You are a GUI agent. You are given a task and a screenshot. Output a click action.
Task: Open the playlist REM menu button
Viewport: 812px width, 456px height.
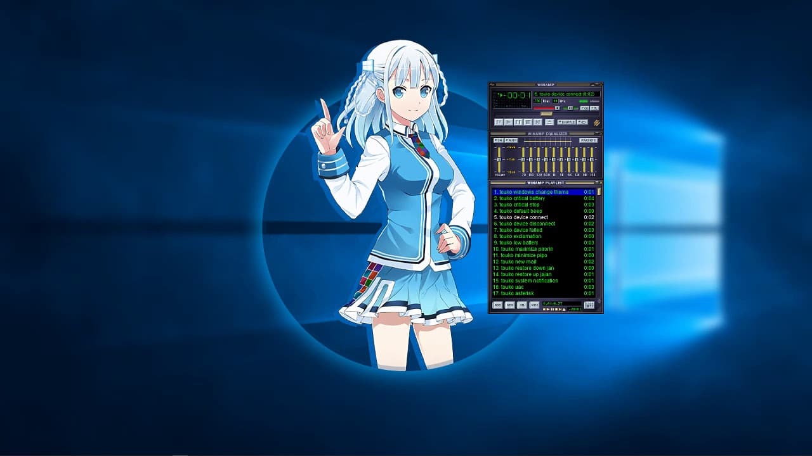point(510,305)
